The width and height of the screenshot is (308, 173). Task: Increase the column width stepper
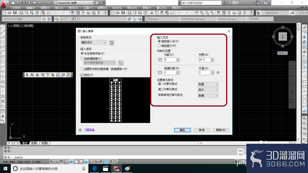(x=212, y=58)
